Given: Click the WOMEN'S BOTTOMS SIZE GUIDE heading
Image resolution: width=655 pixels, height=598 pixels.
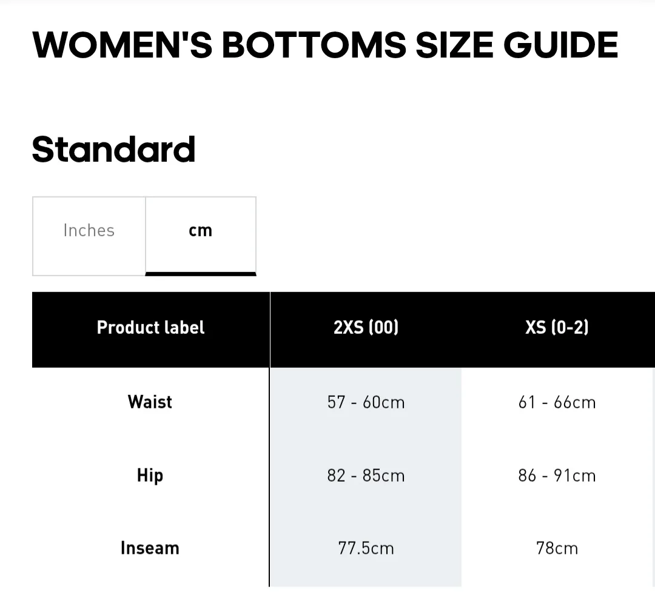Looking at the screenshot, I should click(x=324, y=44).
